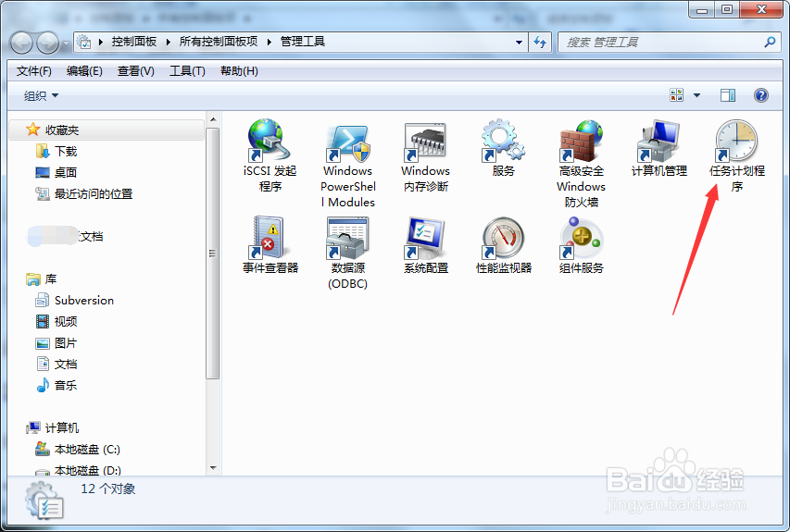Select 收藏夹 in the navigation pane

tap(107, 130)
